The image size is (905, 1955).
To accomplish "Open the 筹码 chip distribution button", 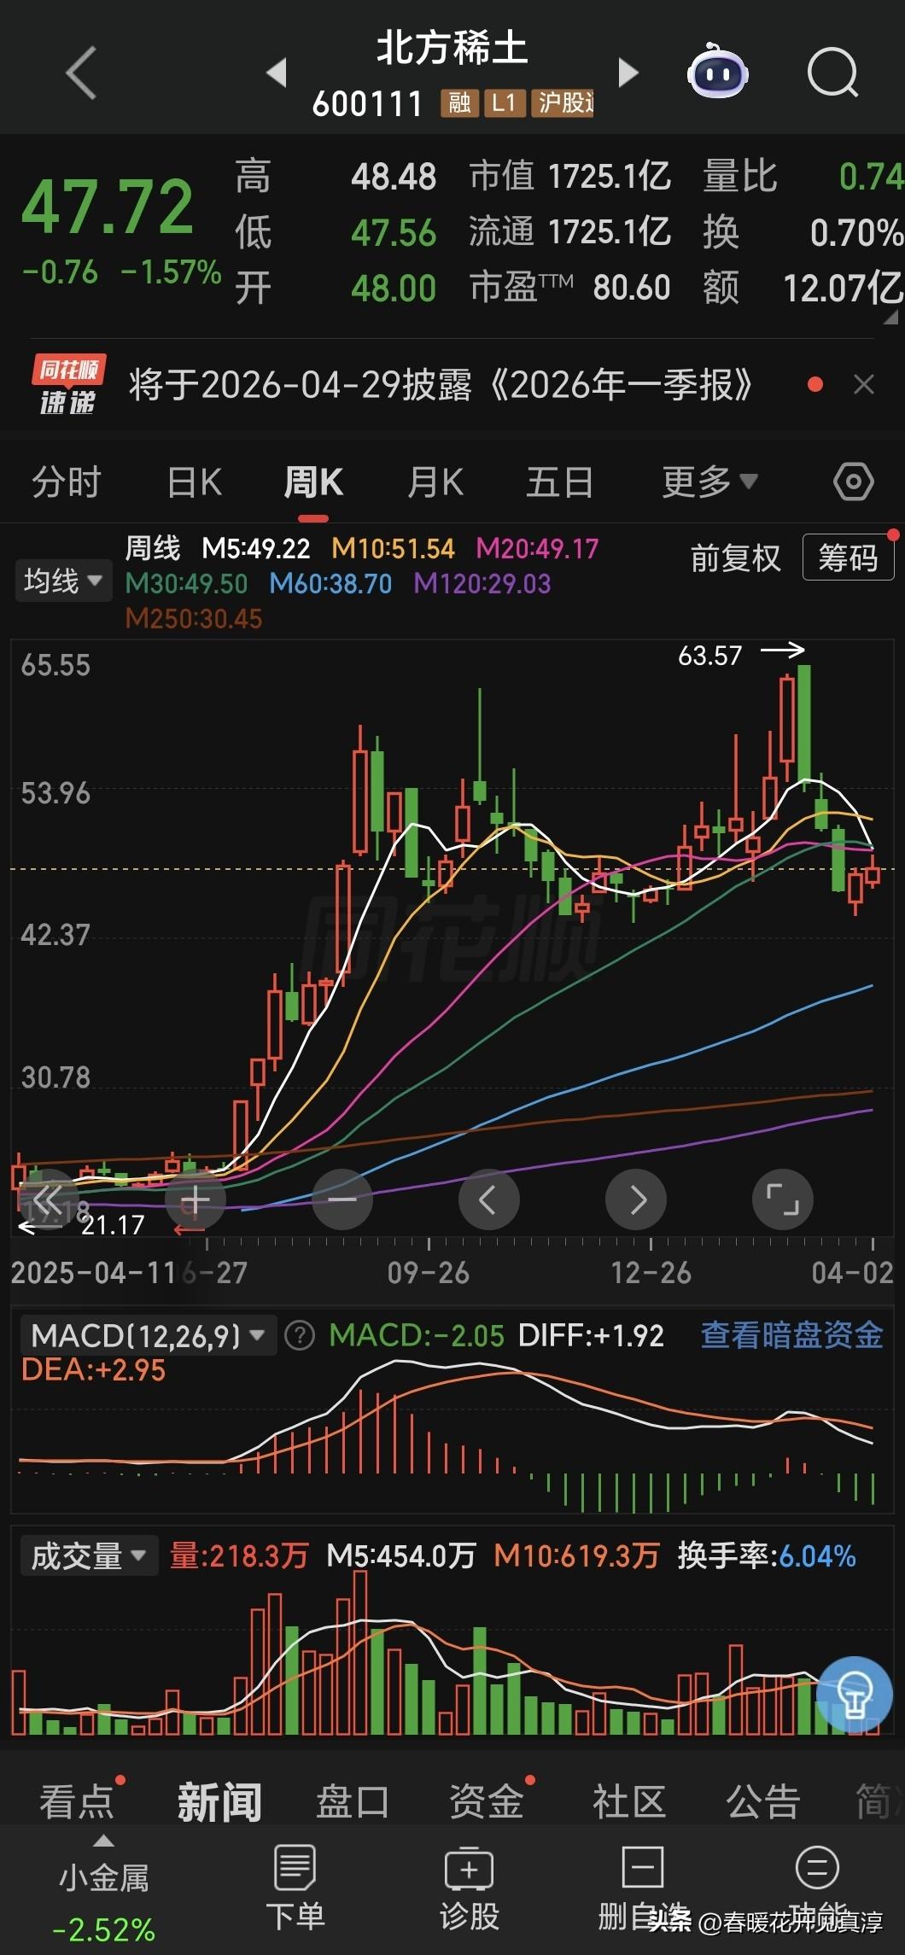I will pos(848,557).
